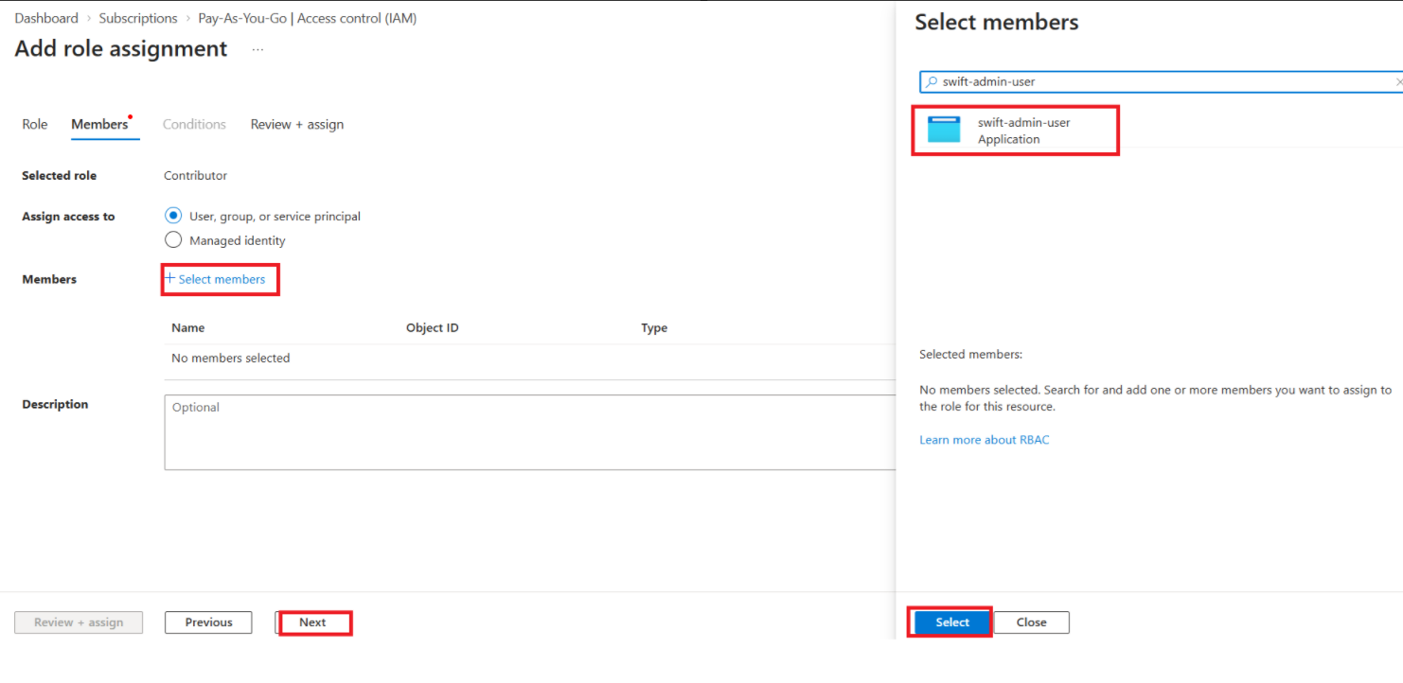
Task: Open Learn more about RBAC link
Action: (984, 440)
